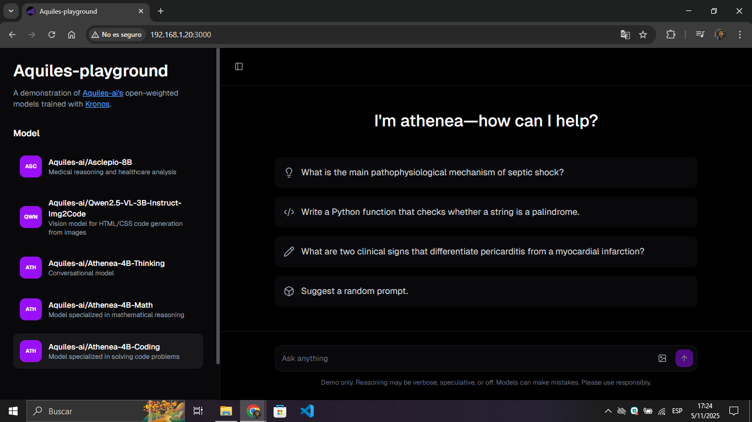Open the browser extensions puzzle icon

[x=671, y=35]
